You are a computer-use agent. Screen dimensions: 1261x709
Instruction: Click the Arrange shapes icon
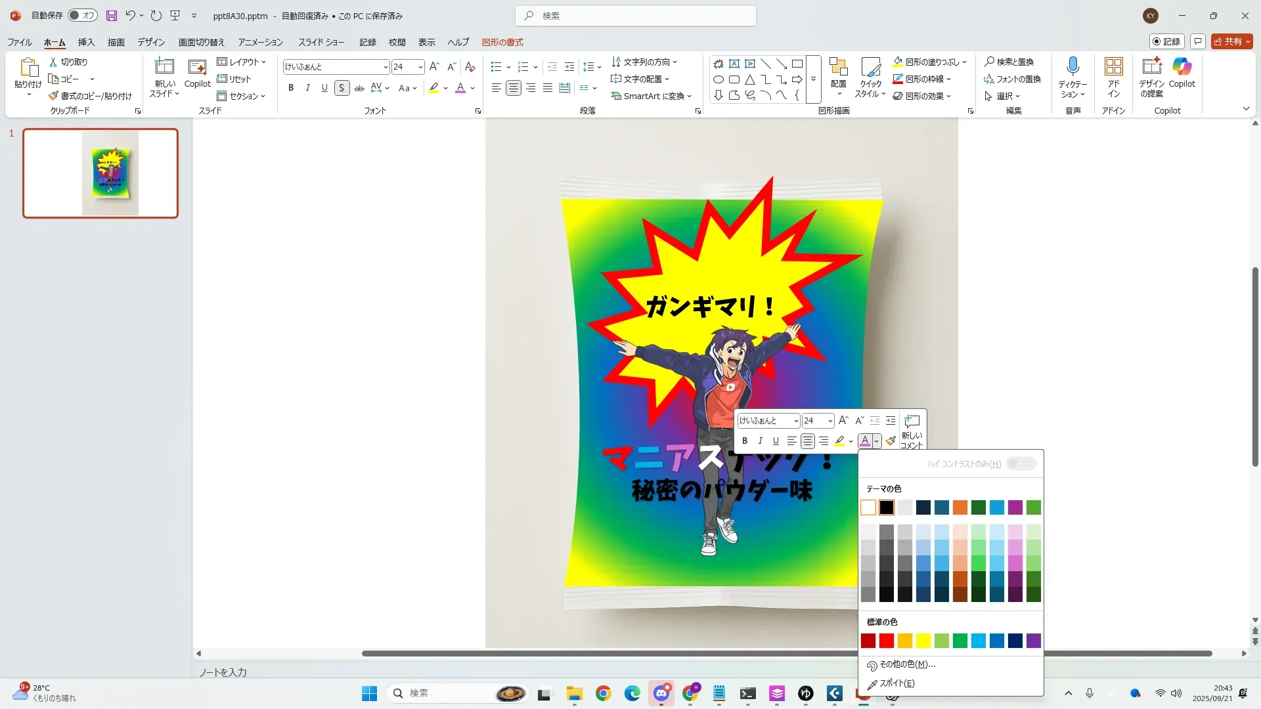pos(838,67)
